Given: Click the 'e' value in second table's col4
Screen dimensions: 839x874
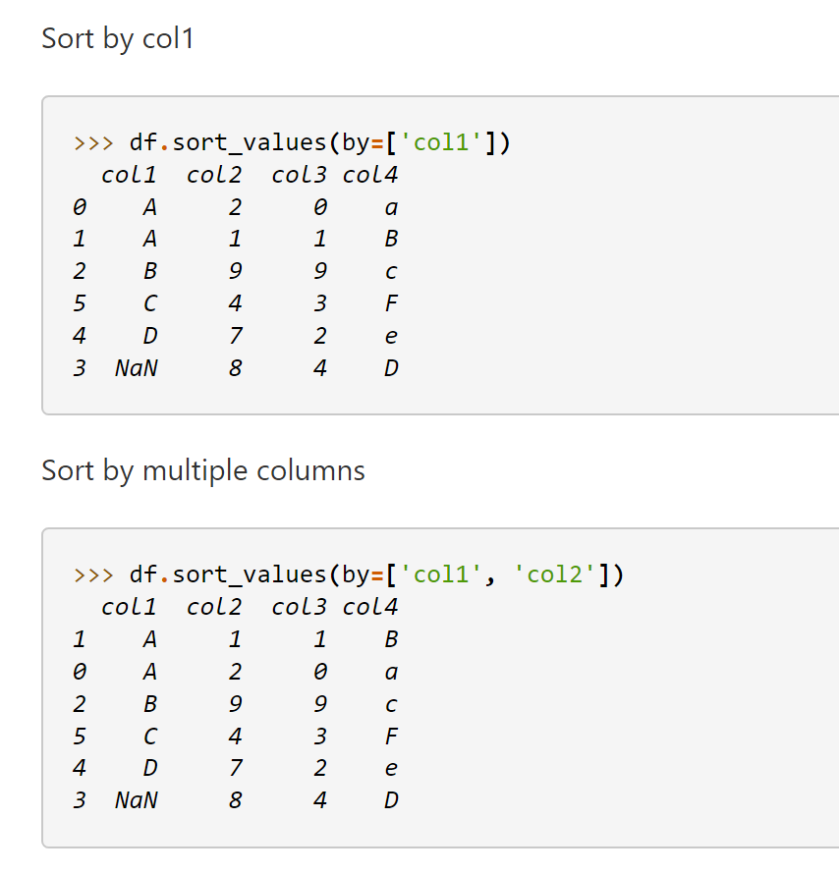Looking at the screenshot, I should (x=391, y=768).
